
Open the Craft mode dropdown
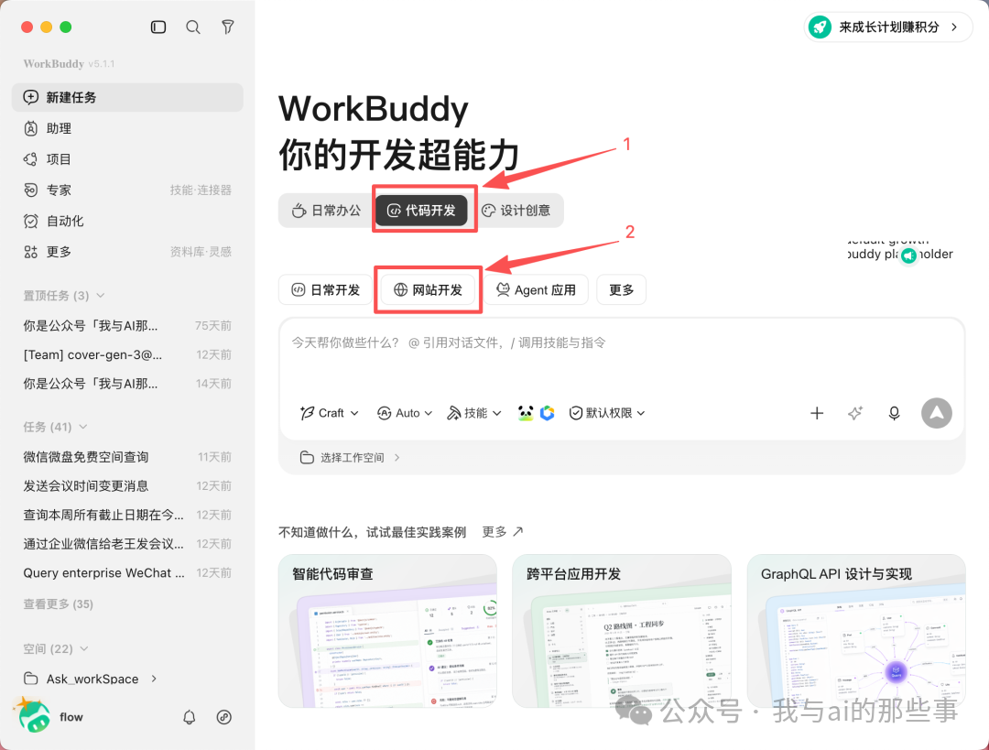coord(330,412)
